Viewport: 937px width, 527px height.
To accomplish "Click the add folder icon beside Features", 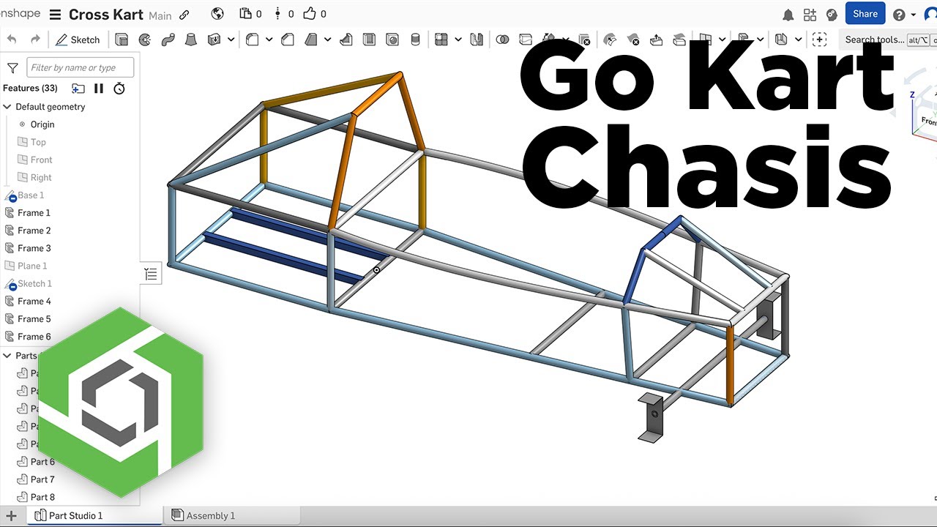I will pyautogui.click(x=78, y=89).
